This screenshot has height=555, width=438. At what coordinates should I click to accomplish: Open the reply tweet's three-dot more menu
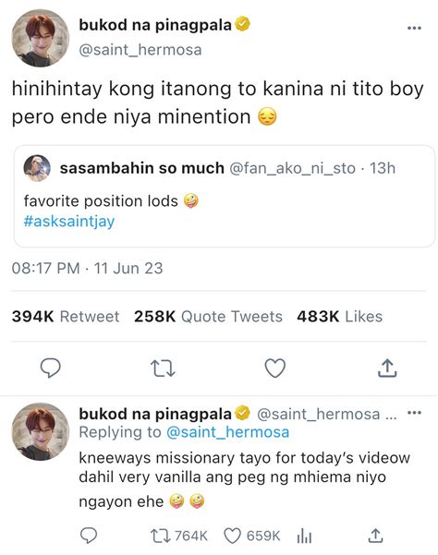pos(414,413)
